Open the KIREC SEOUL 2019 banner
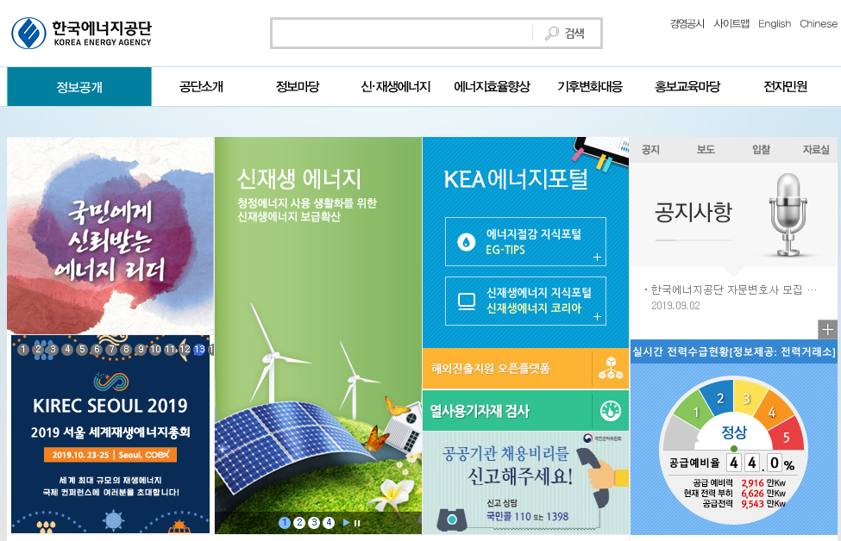 tap(110, 434)
